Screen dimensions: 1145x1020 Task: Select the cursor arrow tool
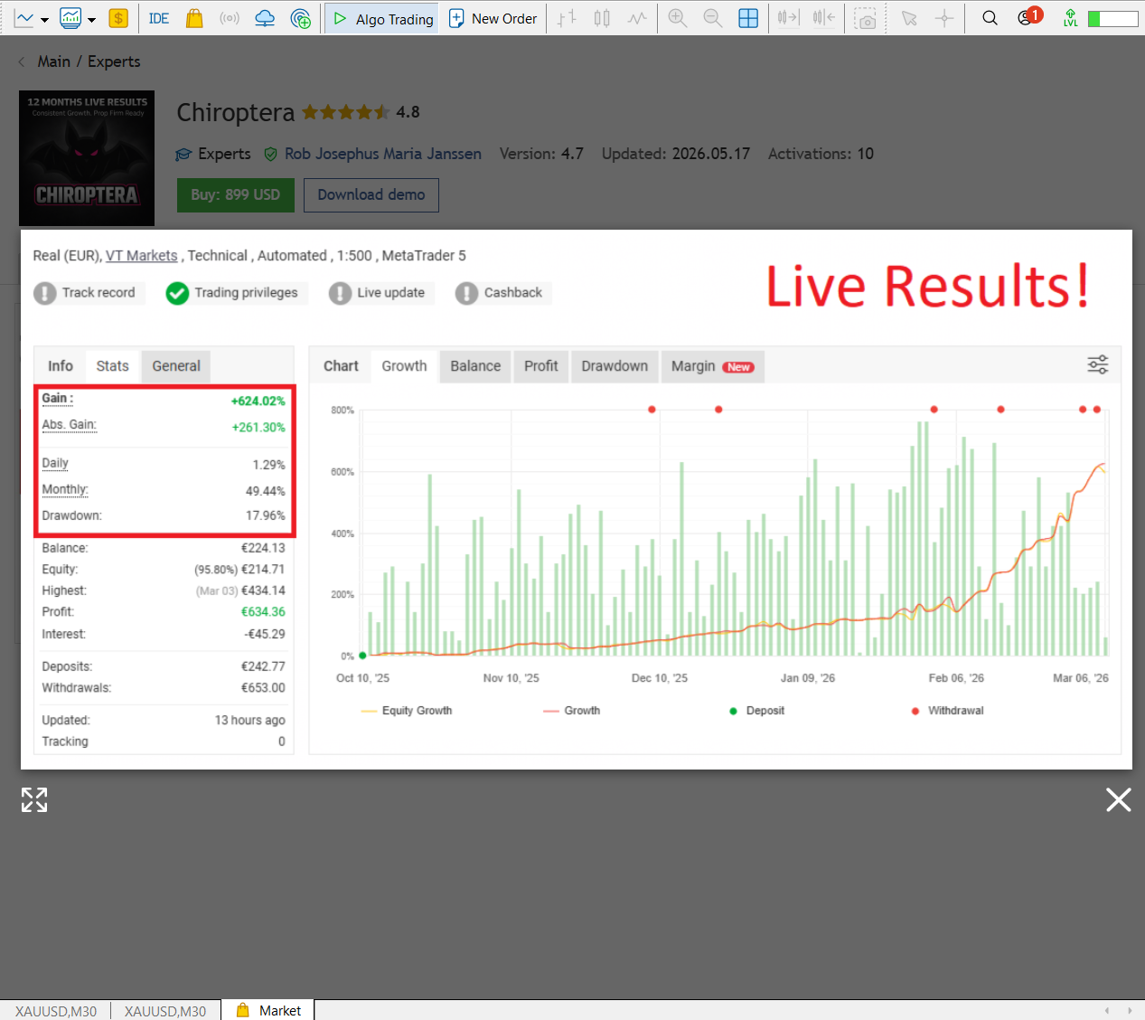pos(909,18)
